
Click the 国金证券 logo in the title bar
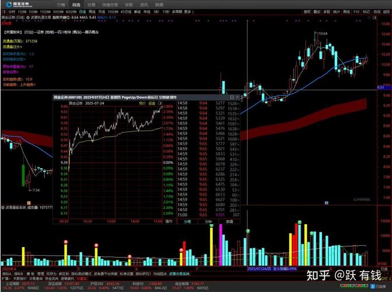coord(13,4)
